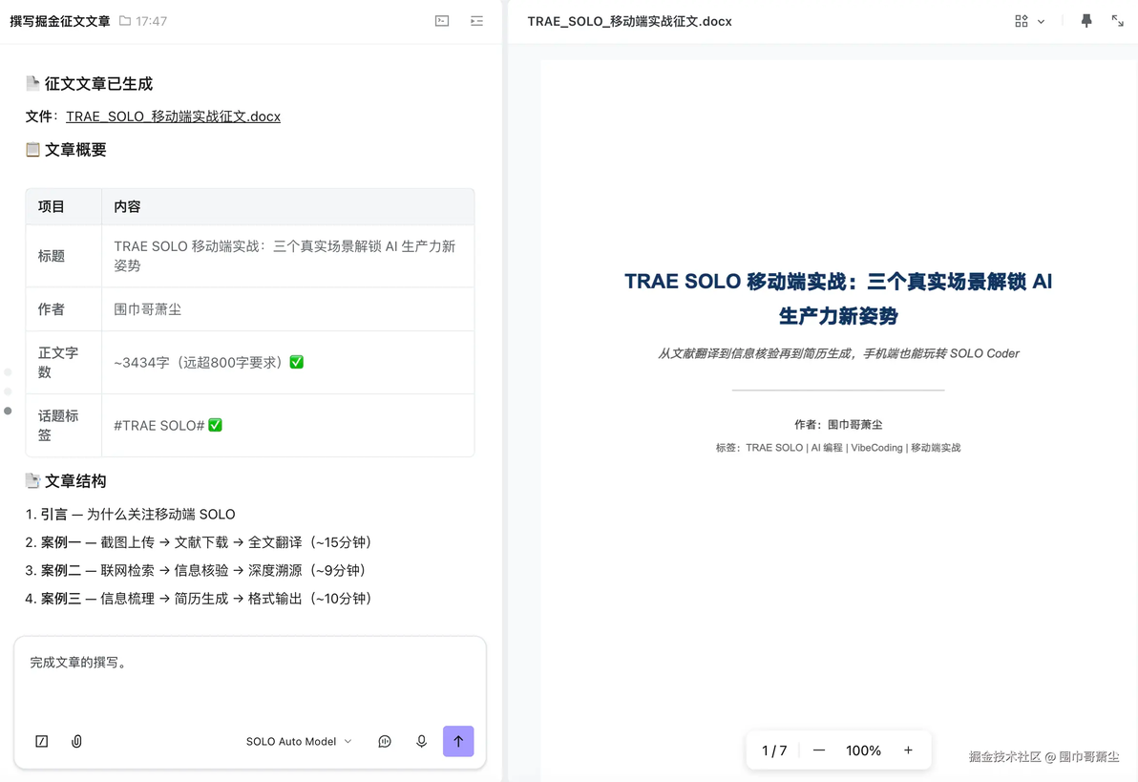Attach a file with the paperclip icon

[76, 741]
